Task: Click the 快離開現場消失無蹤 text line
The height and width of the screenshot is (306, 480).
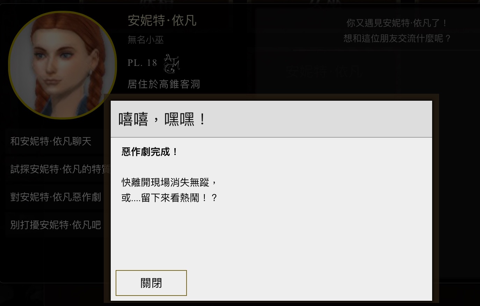Action: [169, 182]
